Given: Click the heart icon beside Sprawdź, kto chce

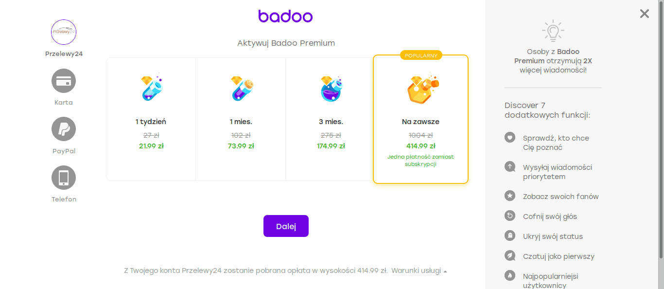Looking at the screenshot, I should [x=509, y=138].
